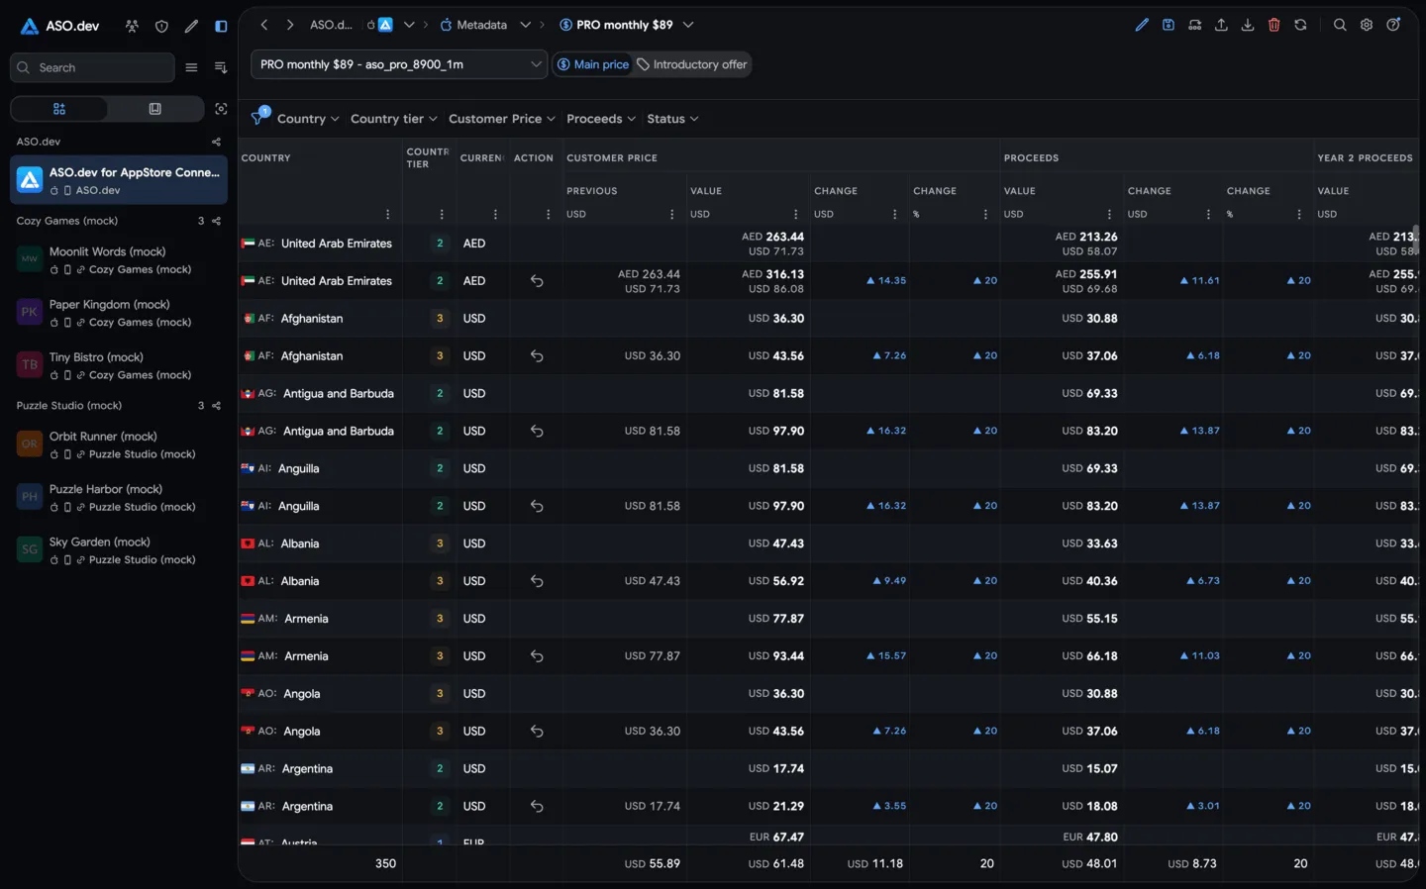
Task: Click the blue floppy-disk save icon
Action: [x=1169, y=25]
